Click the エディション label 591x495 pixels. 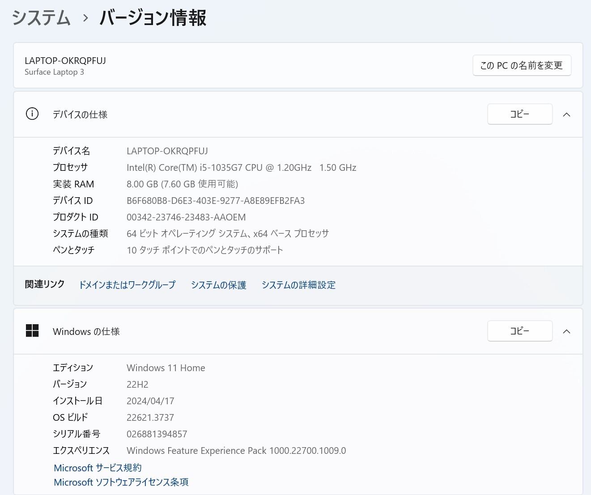pyautogui.click(x=73, y=368)
